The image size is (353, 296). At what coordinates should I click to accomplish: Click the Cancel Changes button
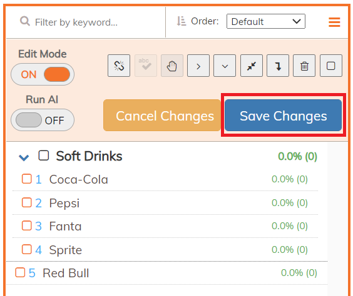[162, 115]
